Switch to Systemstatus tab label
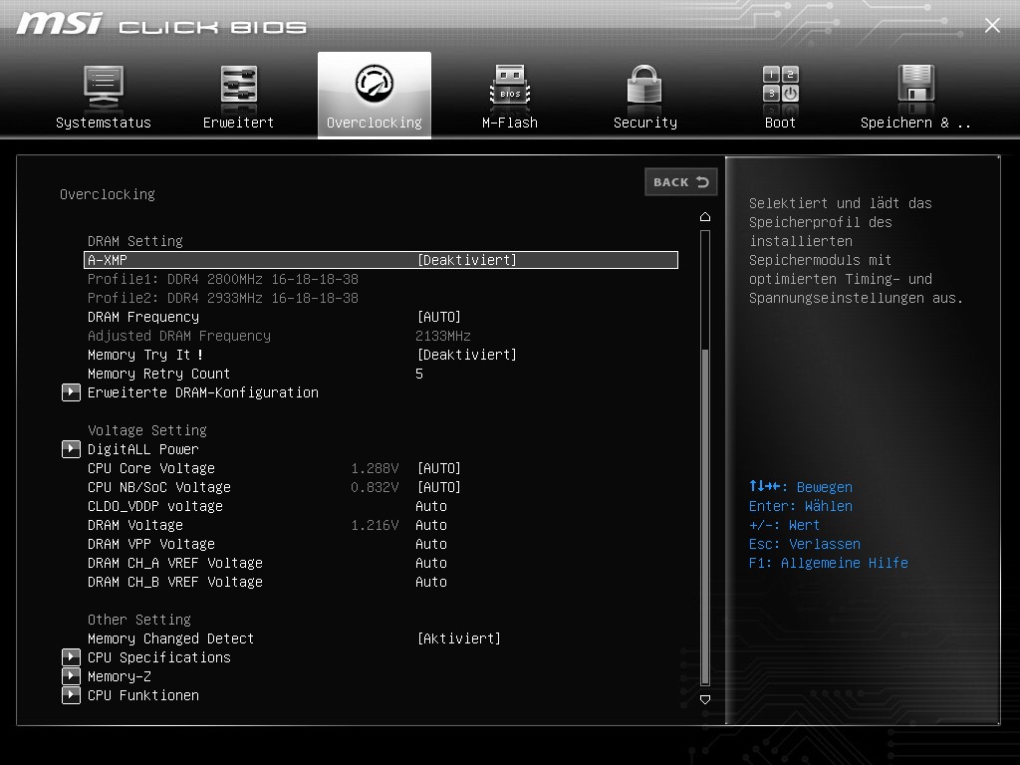The width and height of the screenshot is (1020, 765). point(104,123)
